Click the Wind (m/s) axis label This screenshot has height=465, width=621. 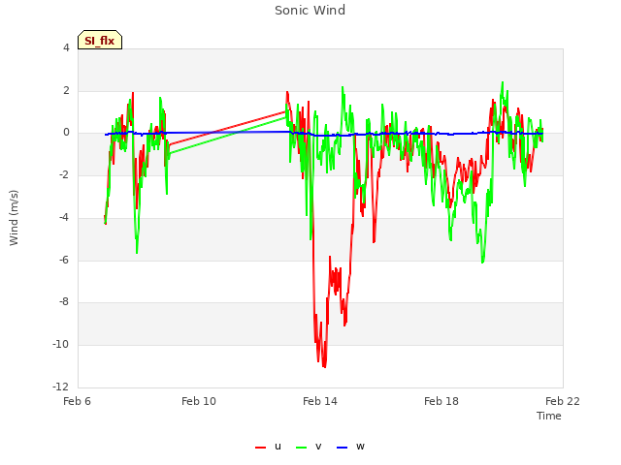(14, 218)
